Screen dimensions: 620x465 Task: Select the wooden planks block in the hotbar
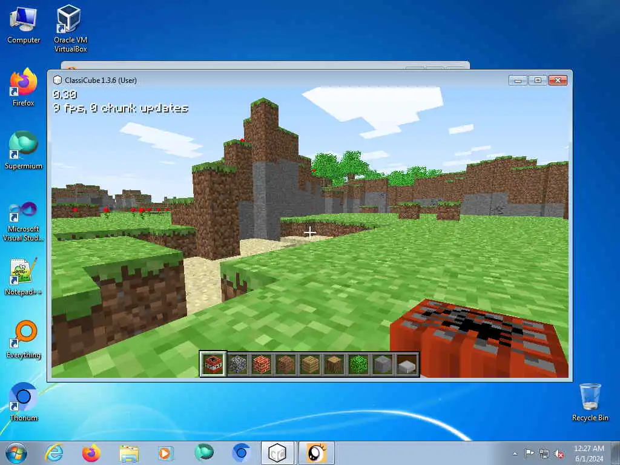(310, 364)
